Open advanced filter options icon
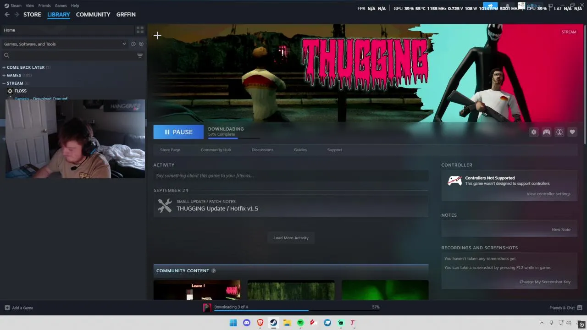Image resolution: width=587 pixels, height=330 pixels. tap(140, 55)
